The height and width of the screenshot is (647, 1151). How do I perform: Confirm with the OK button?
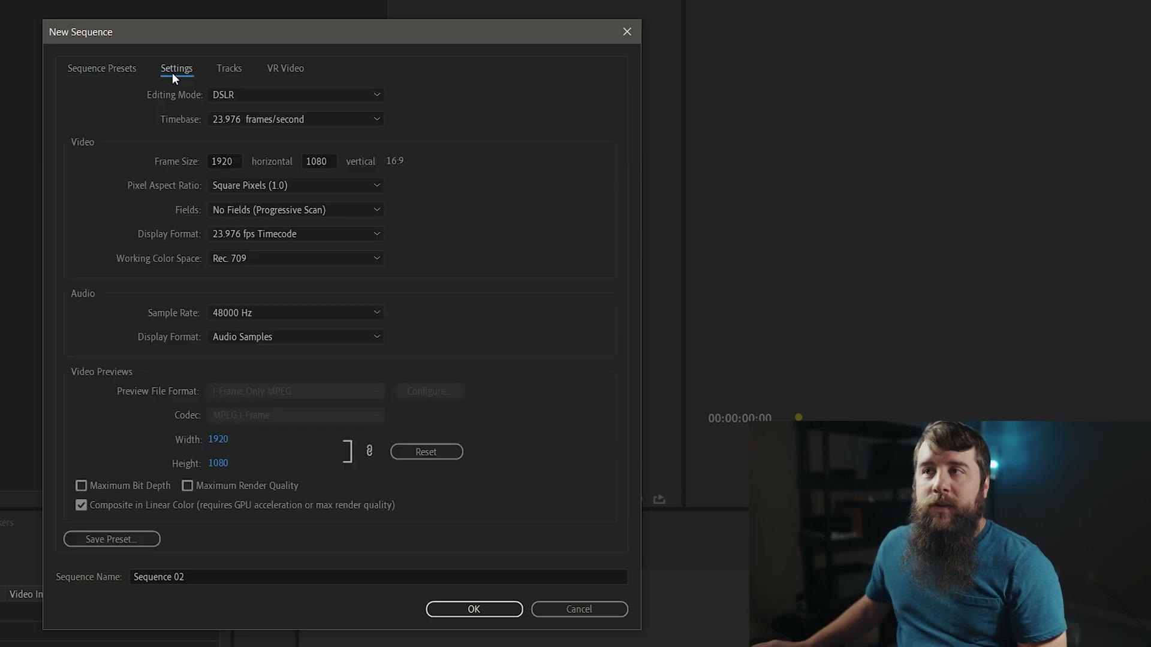point(474,609)
